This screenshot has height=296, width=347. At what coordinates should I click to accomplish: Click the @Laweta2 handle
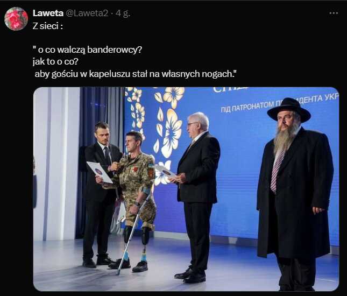(x=87, y=13)
